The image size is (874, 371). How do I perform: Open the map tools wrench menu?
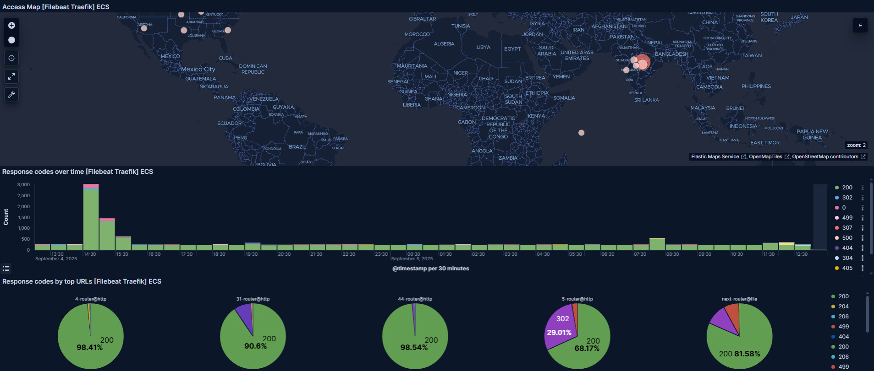click(11, 95)
